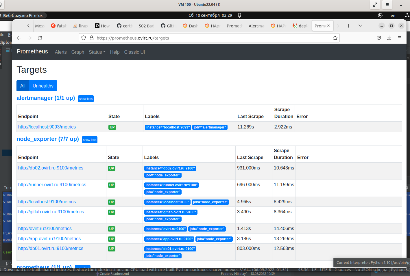Switch to the Alertmanager tab
The width and height of the screenshot is (410, 276).
tap(256, 26)
